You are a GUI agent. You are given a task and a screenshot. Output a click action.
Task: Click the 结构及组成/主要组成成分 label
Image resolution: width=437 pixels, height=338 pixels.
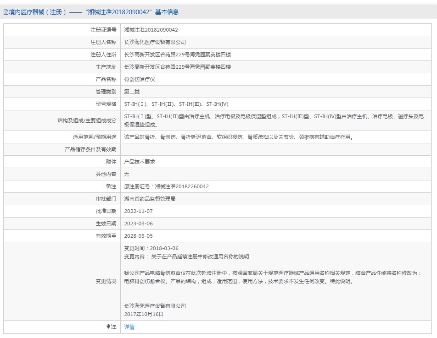[x=87, y=120]
